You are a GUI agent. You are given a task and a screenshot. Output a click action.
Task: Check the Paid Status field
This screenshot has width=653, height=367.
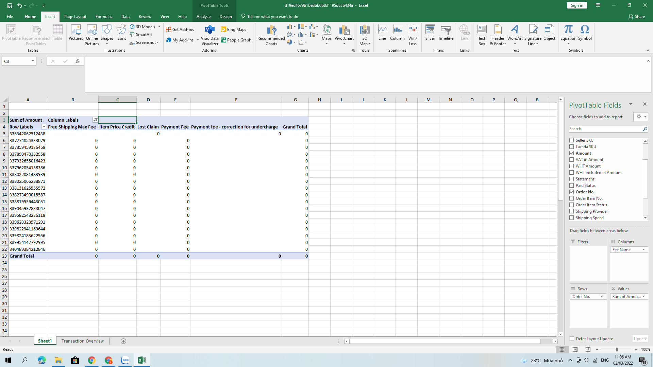point(572,186)
